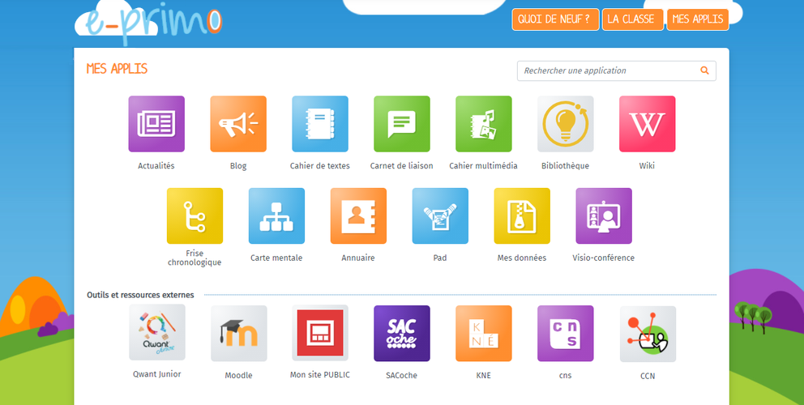Click the Blog text label
804x405 pixels.
click(238, 166)
